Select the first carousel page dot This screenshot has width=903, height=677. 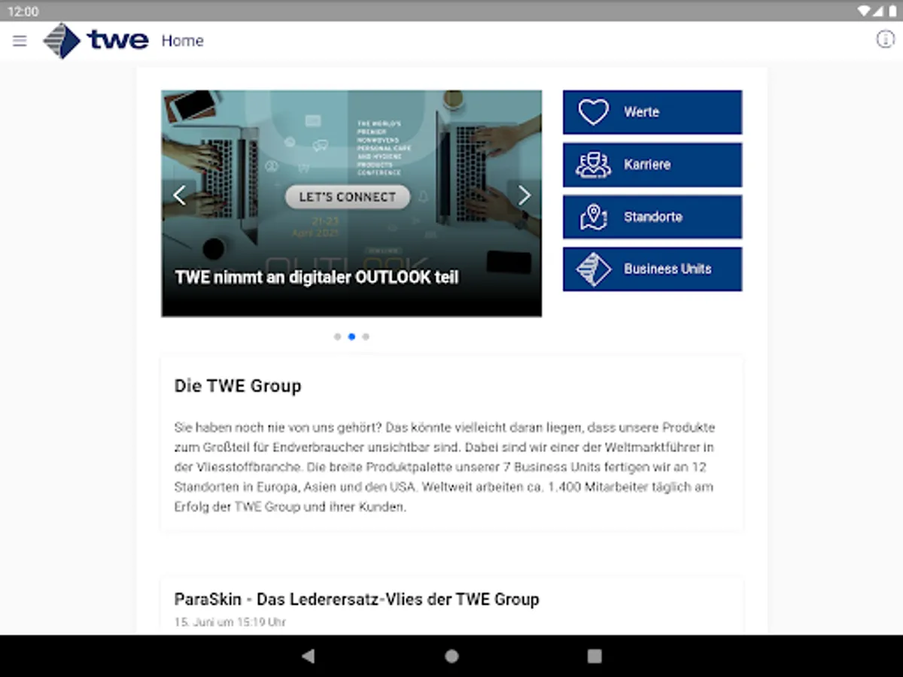point(337,337)
